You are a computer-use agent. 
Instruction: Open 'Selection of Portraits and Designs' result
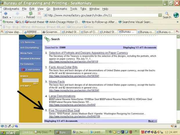(x=88, y=53)
